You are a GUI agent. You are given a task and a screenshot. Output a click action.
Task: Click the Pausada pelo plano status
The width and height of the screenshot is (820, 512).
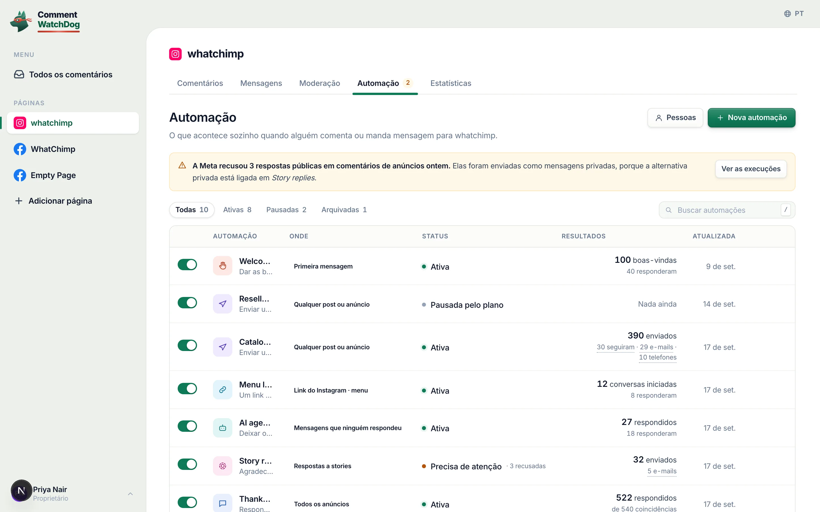coord(462,305)
